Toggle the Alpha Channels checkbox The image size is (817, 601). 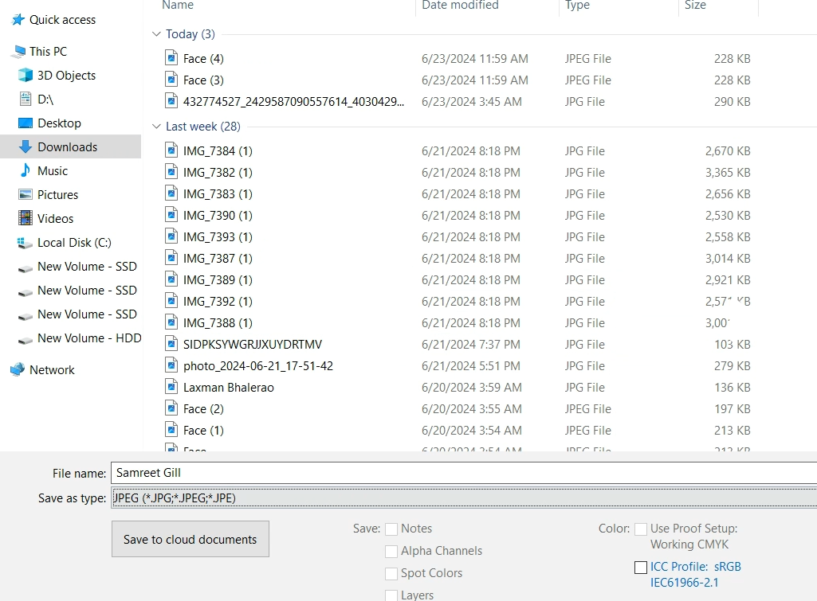(x=391, y=552)
